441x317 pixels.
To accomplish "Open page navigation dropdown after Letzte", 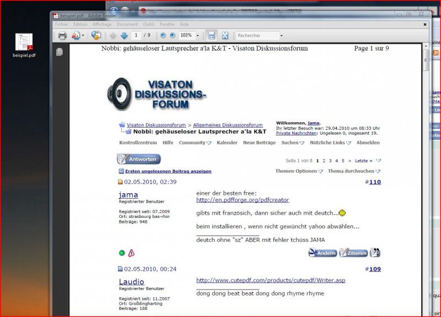I will coord(379,161).
